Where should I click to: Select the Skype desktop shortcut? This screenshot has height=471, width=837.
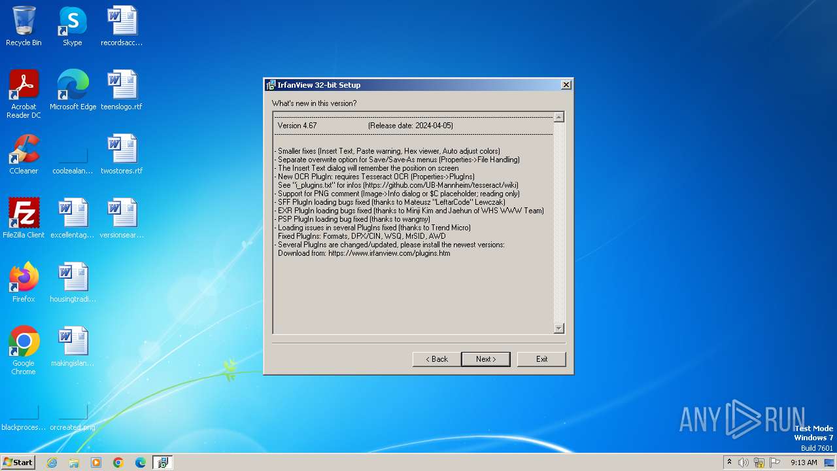click(73, 26)
